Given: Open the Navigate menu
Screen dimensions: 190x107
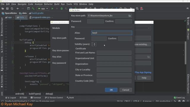Looking at the screenshot, I should click(x=22, y=4).
